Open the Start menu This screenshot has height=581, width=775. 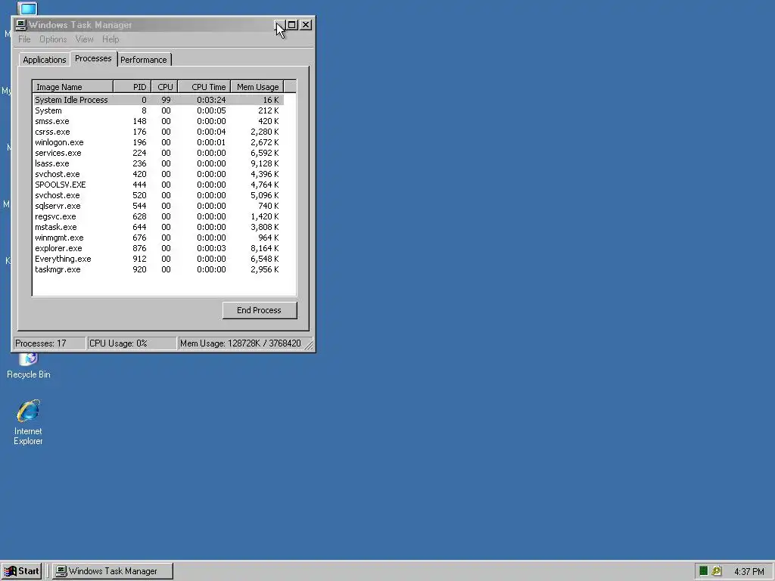click(21, 571)
